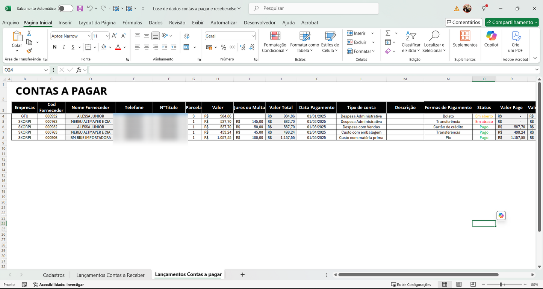The height and width of the screenshot is (289, 543).
Task: Open the Suplementos gallery
Action: (x=465, y=39)
